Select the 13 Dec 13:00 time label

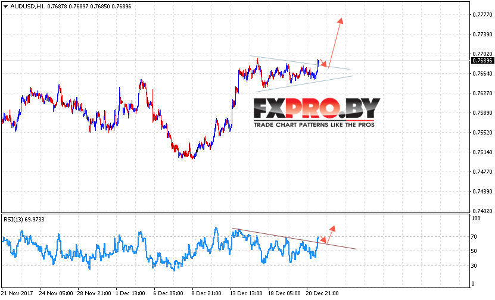pyautogui.click(x=246, y=293)
